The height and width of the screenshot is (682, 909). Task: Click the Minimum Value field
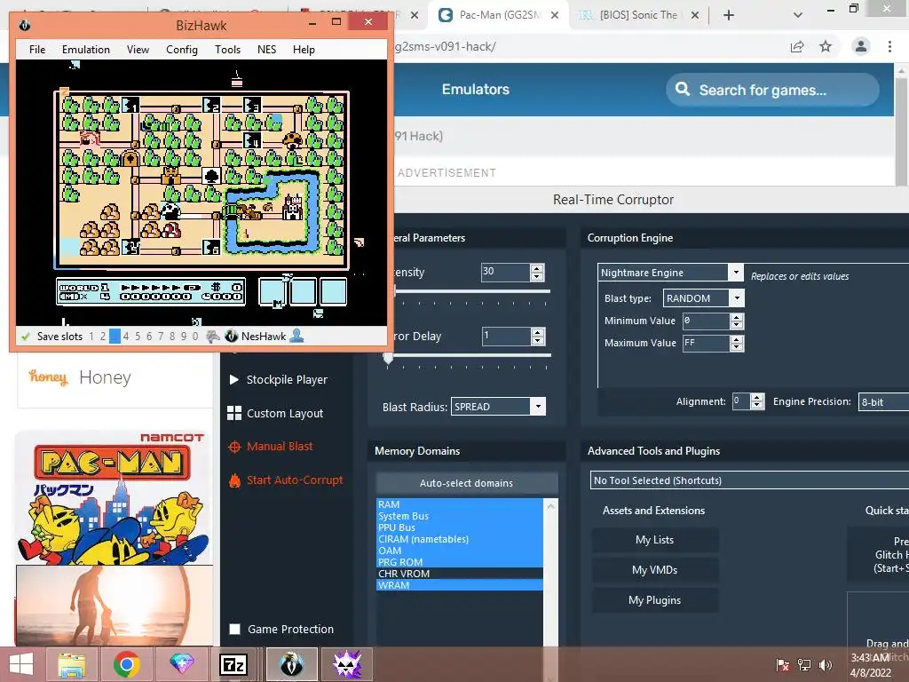tap(706, 321)
